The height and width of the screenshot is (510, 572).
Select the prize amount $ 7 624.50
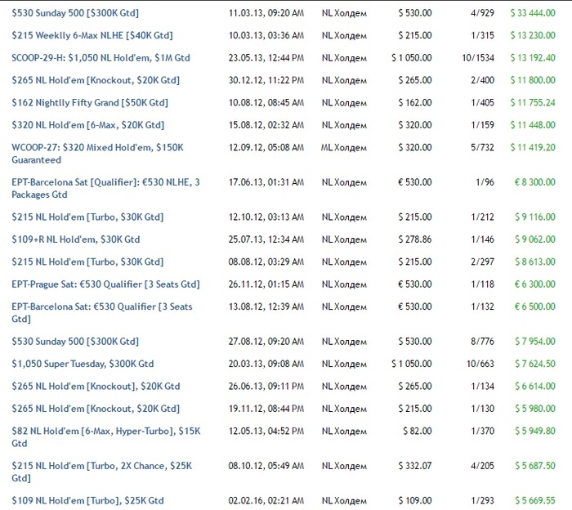pyautogui.click(x=535, y=364)
